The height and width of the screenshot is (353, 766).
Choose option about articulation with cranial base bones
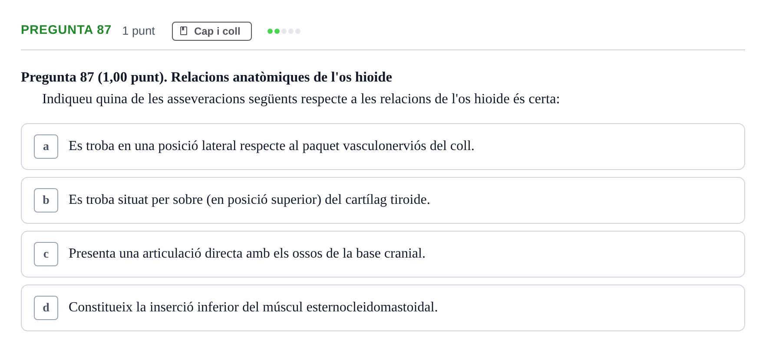[x=383, y=254]
